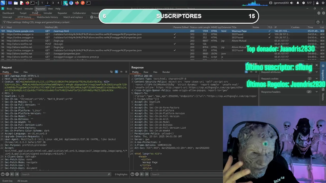
Task: Show response in Raw view
Action: 146,72
